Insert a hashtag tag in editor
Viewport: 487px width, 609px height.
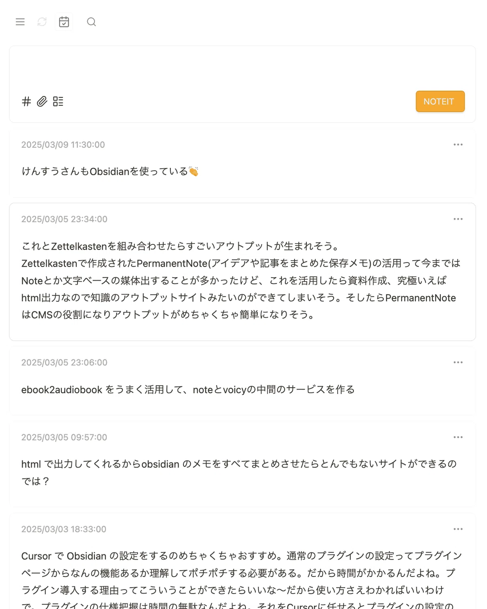[x=26, y=101]
